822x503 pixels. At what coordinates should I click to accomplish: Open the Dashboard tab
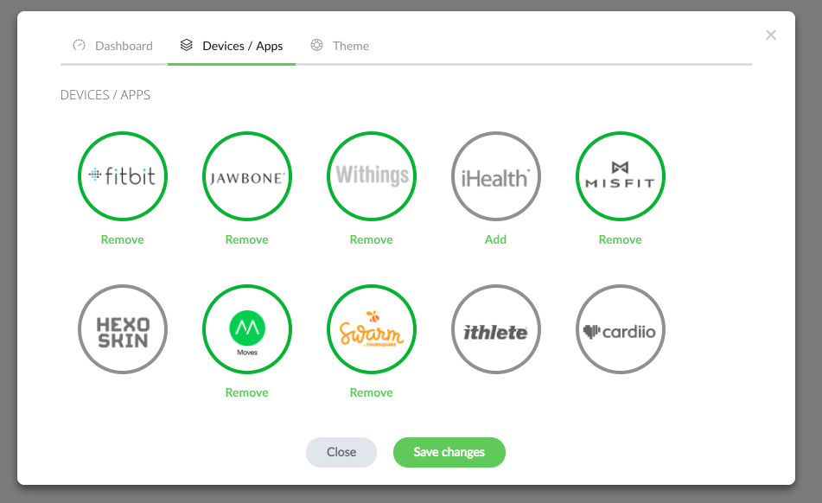pos(112,46)
